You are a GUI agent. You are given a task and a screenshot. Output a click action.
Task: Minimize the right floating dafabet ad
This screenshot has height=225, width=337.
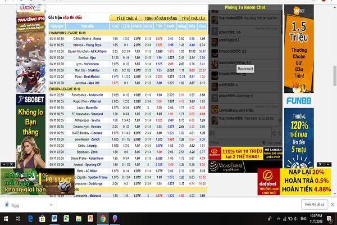tap(327, 164)
